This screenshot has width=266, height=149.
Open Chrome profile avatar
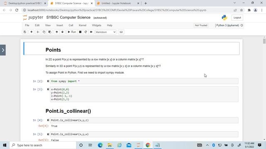[255, 10]
